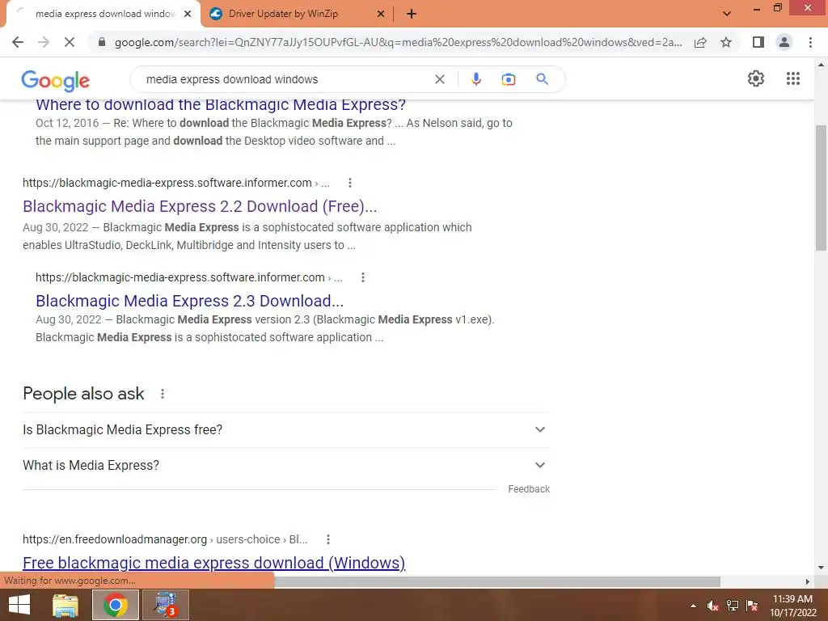
Task: Submit search with magnifier icon
Action: coord(542,79)
